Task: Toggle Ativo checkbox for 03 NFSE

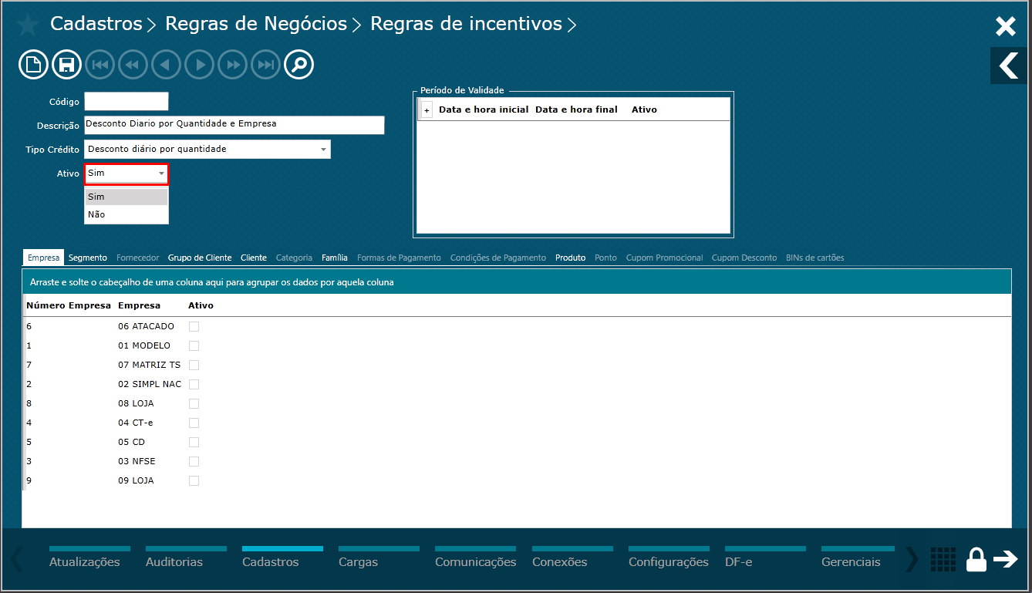Action: [194, 461]
